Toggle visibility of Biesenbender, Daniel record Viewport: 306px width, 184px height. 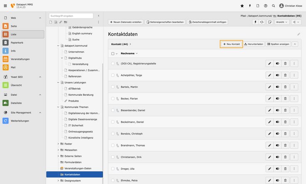coord(277,110)
